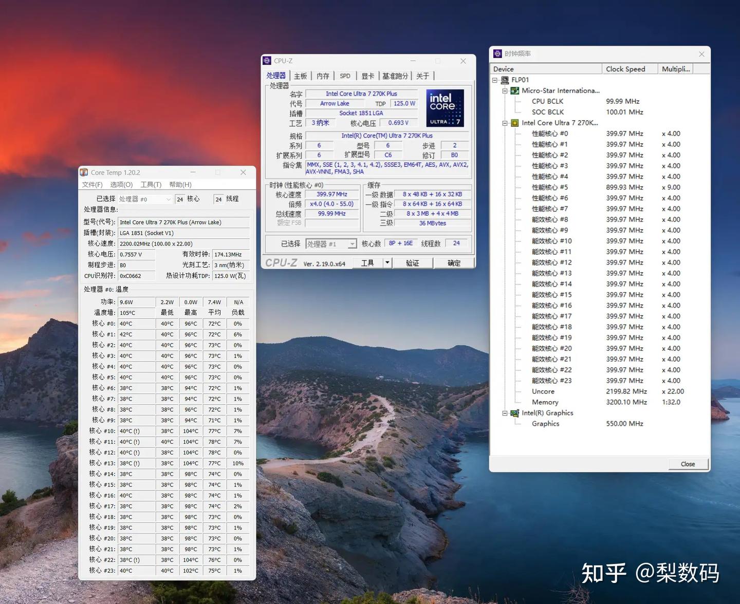Viewport: 740px width, 604px height.
Task: Click the CPU-Z app icon in title bar
Action: pyautogui.click(x=267, y=61)
